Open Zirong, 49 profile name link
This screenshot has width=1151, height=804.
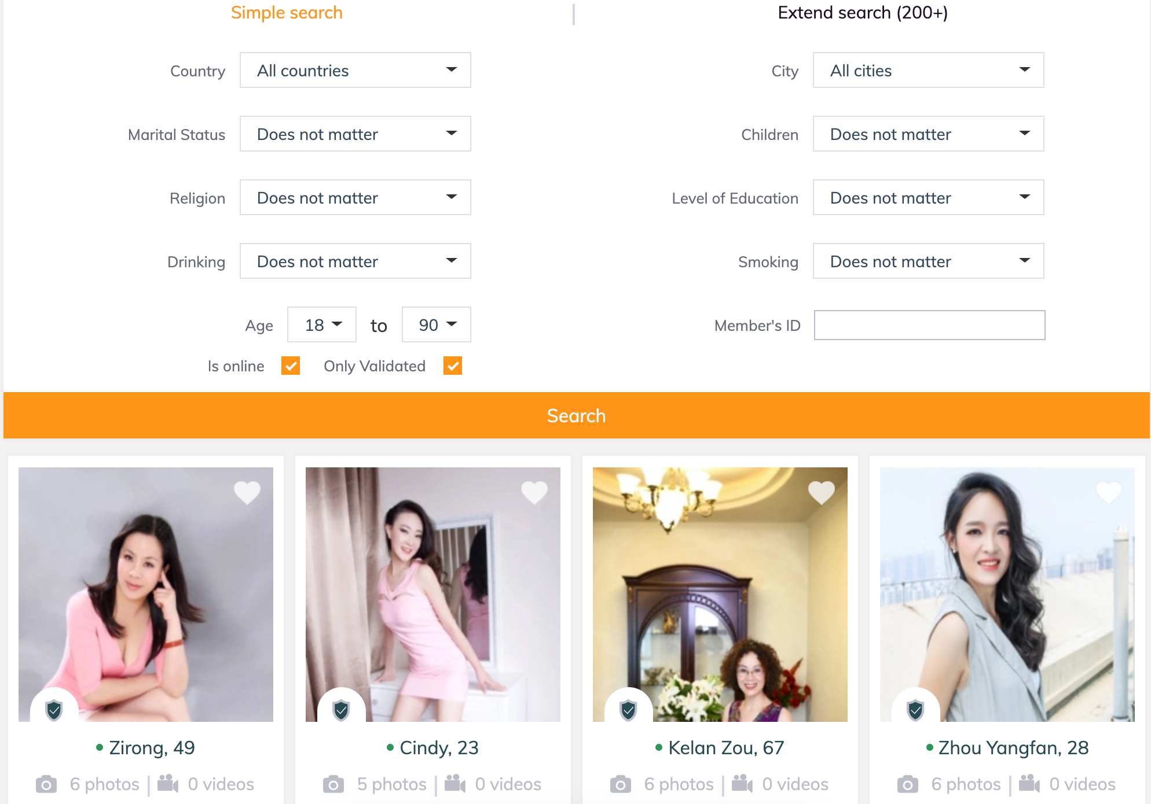click(152, 748)
